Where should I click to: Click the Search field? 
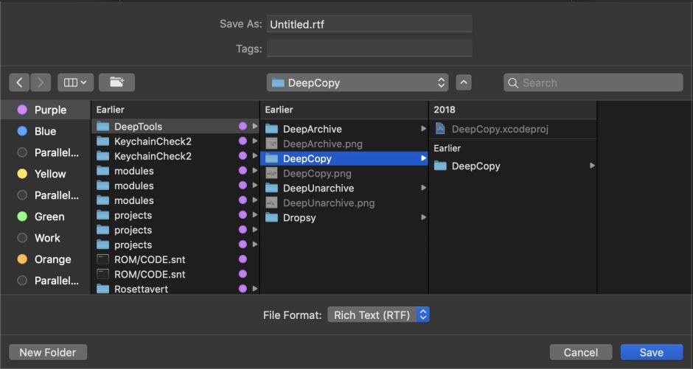(593, 82)
